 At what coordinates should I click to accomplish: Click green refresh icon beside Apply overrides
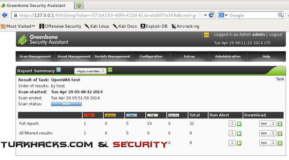click(x=110, y=70)
